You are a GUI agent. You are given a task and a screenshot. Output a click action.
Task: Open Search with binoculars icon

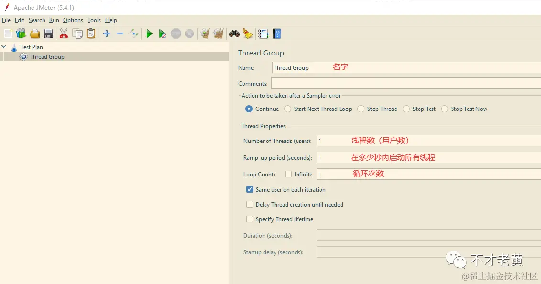[234, 33]
